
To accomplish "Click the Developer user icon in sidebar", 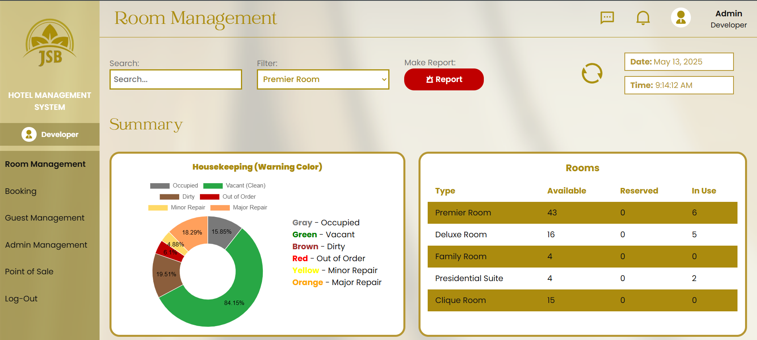I will (29, 135).
